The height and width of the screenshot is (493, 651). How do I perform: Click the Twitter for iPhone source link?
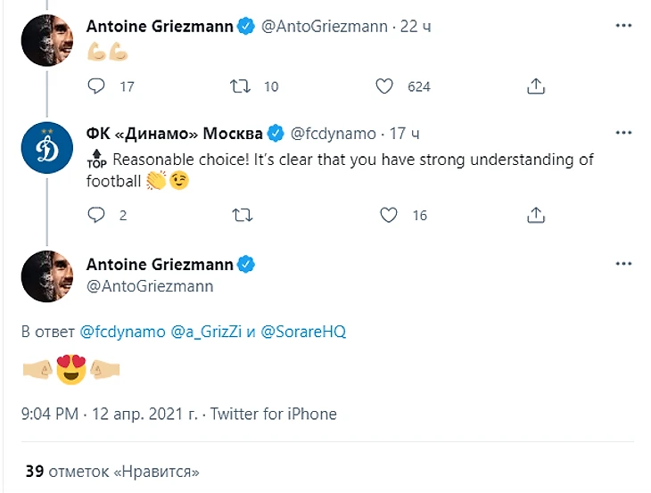click(x=273, y=414)
